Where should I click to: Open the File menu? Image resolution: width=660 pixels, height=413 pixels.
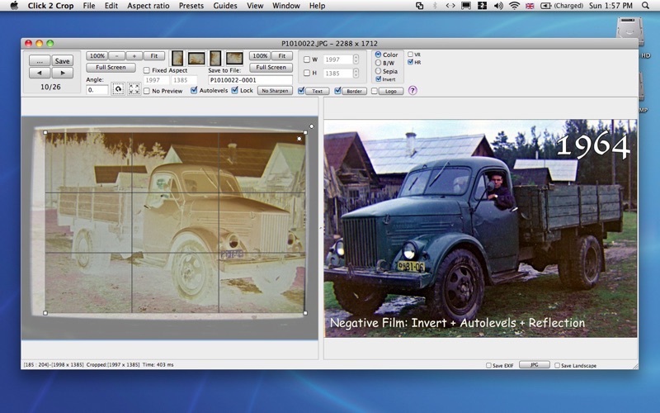point(89,6)
